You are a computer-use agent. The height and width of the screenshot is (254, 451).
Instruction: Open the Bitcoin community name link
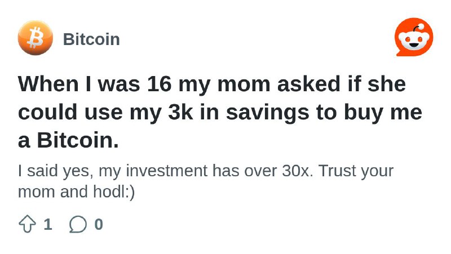pos(91,39)
